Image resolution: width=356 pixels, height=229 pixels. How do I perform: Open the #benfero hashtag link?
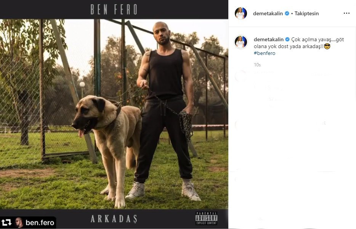[265, 53]
